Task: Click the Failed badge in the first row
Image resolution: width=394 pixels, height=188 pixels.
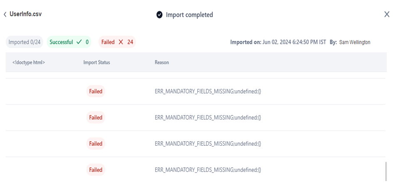Action: tap(96, 92)
